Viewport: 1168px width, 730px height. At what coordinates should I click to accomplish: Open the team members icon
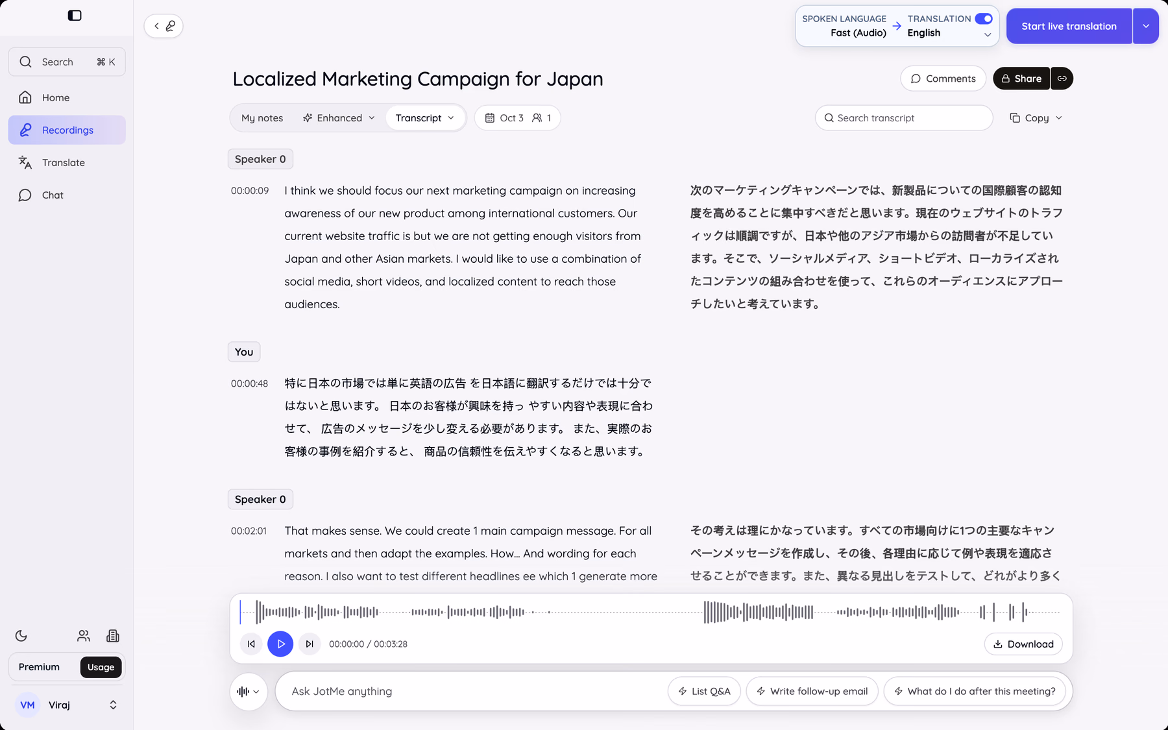tap(84, 636)
